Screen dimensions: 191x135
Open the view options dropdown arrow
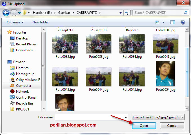click(x=163, y=22)
